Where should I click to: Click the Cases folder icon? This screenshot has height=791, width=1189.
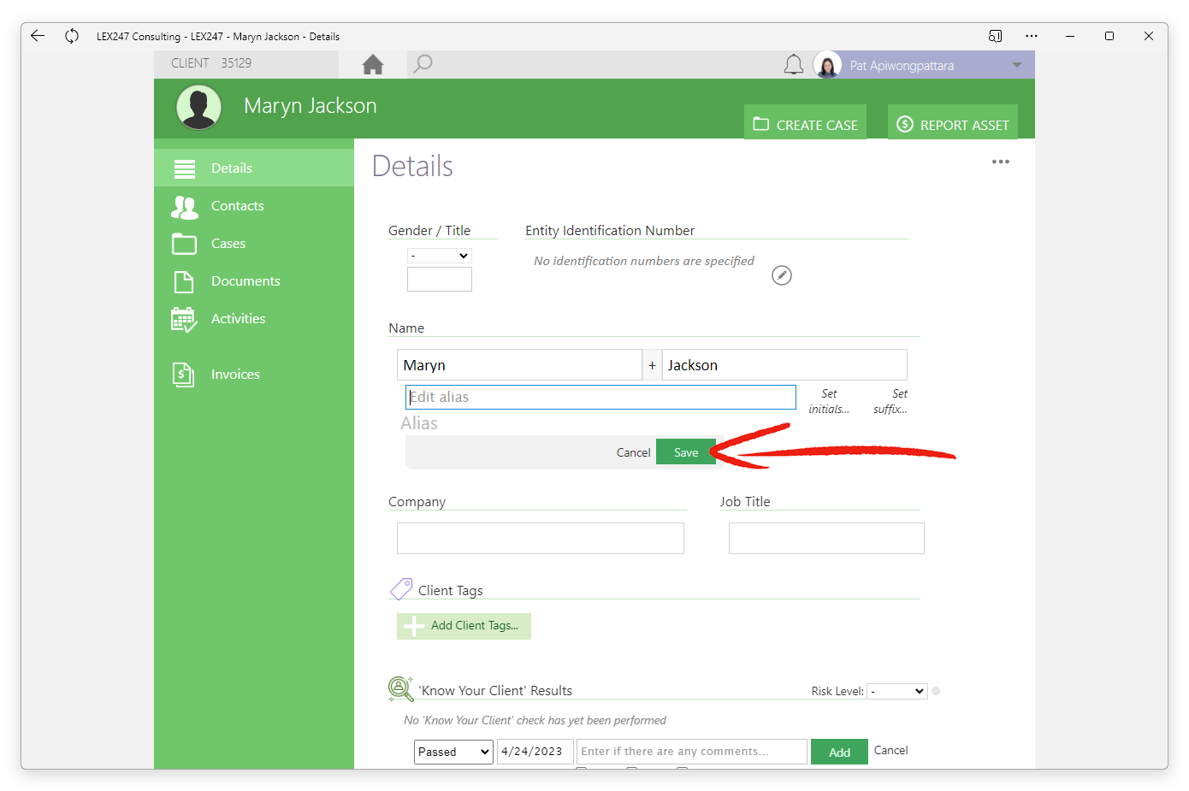[184, 244]
